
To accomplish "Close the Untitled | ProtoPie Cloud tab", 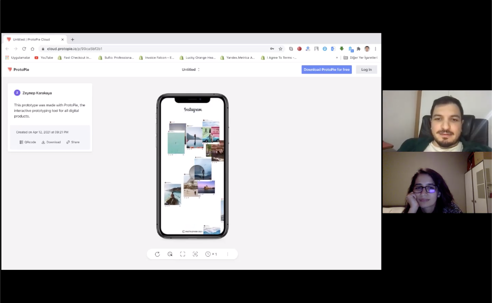I will click(x=63, y=40).
